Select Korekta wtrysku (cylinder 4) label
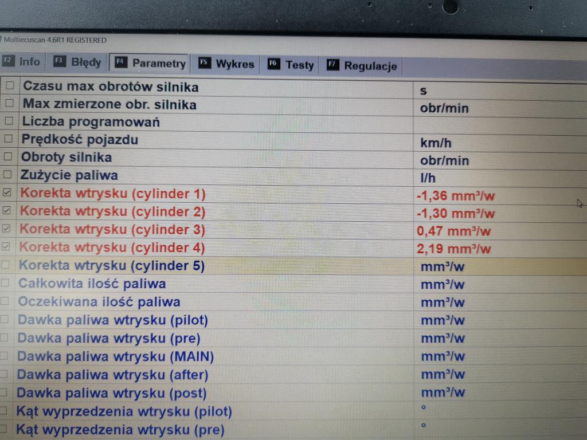 (x=112, y=247)
